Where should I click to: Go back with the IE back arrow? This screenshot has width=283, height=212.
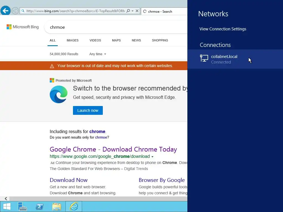(6, 11)
